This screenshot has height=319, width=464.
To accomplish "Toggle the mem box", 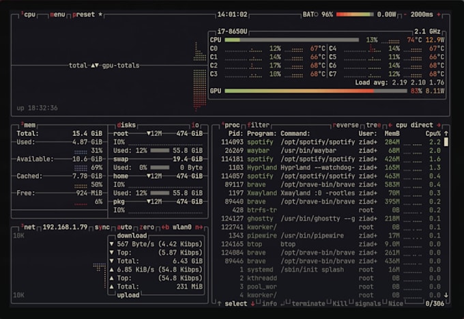I will point(29,125).
